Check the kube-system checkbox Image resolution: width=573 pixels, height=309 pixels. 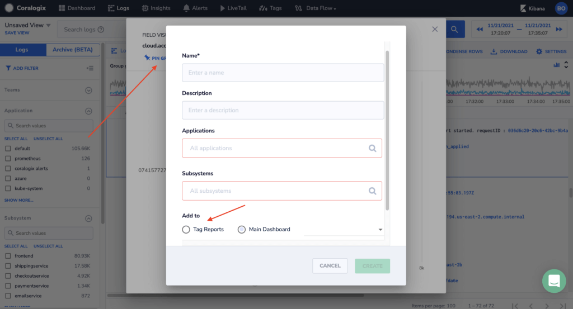pyautogui.click(x=8, y=189)
